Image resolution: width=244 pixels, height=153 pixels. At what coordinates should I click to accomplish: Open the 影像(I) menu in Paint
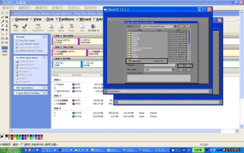(x=58, y=8)
